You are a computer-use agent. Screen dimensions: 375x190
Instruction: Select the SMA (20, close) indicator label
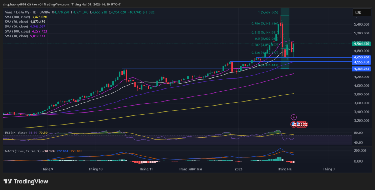click(16, 22)
